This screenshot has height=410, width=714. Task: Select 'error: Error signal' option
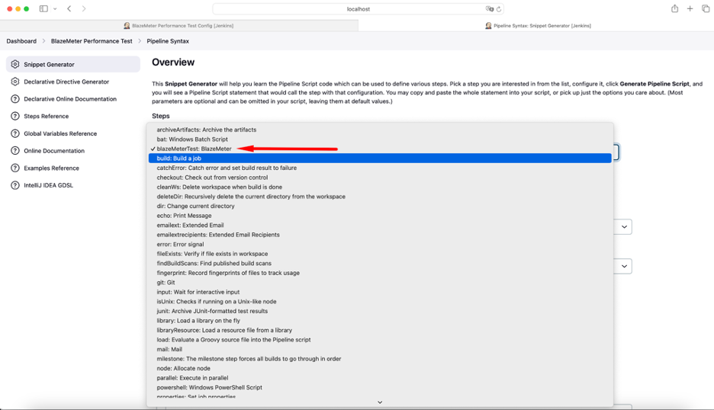pyautogui.click(x=380, y=245)
